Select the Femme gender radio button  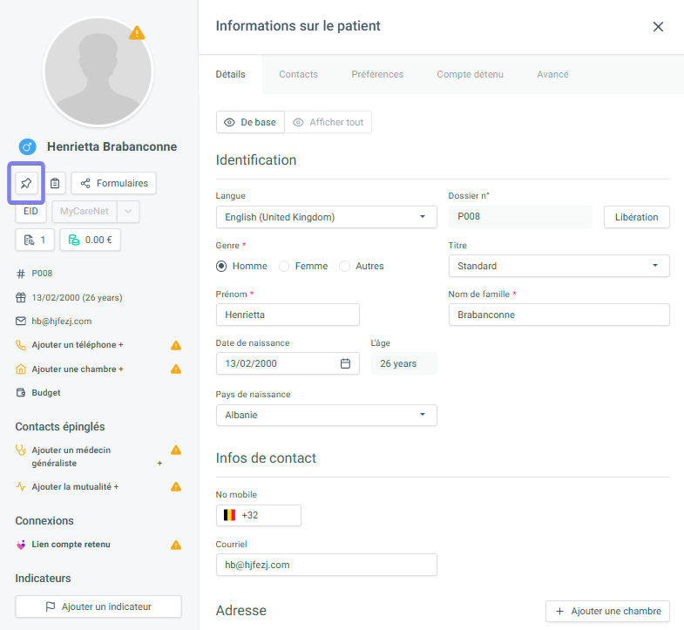point(285,266)
